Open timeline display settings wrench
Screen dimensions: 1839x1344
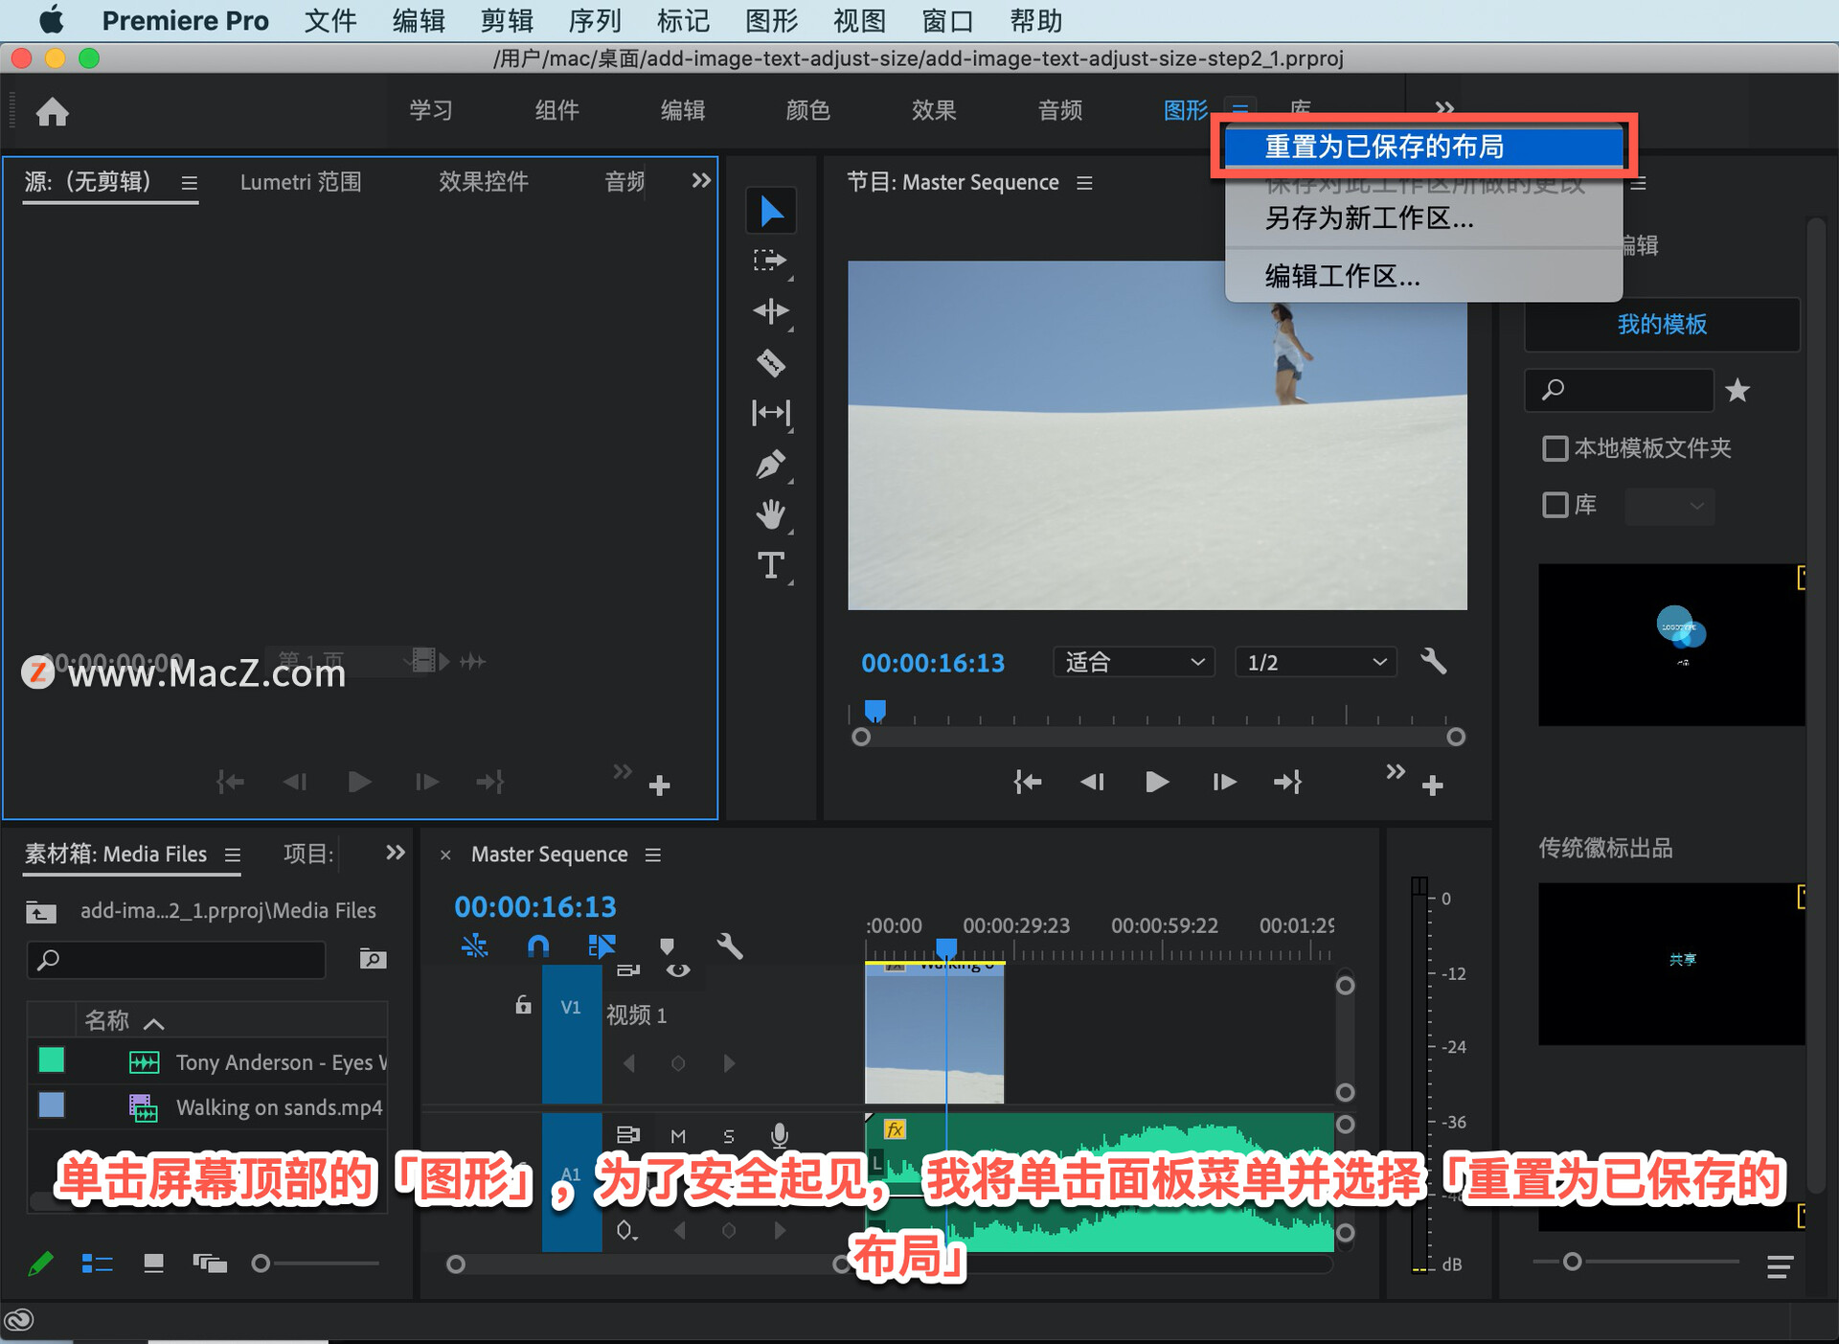point(730,946)
